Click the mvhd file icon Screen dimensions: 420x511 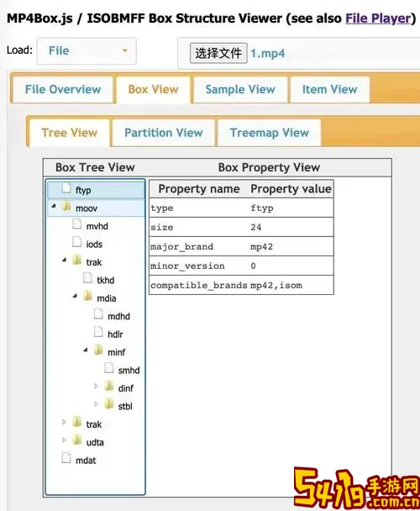click(77, 224)
